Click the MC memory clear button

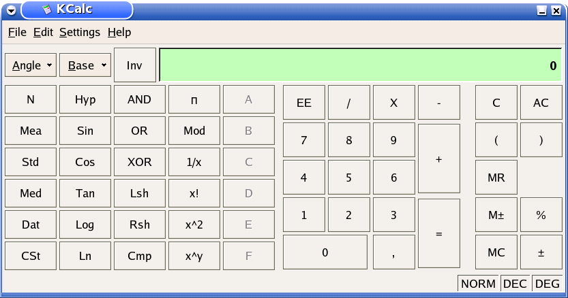[x=496, y=252]
